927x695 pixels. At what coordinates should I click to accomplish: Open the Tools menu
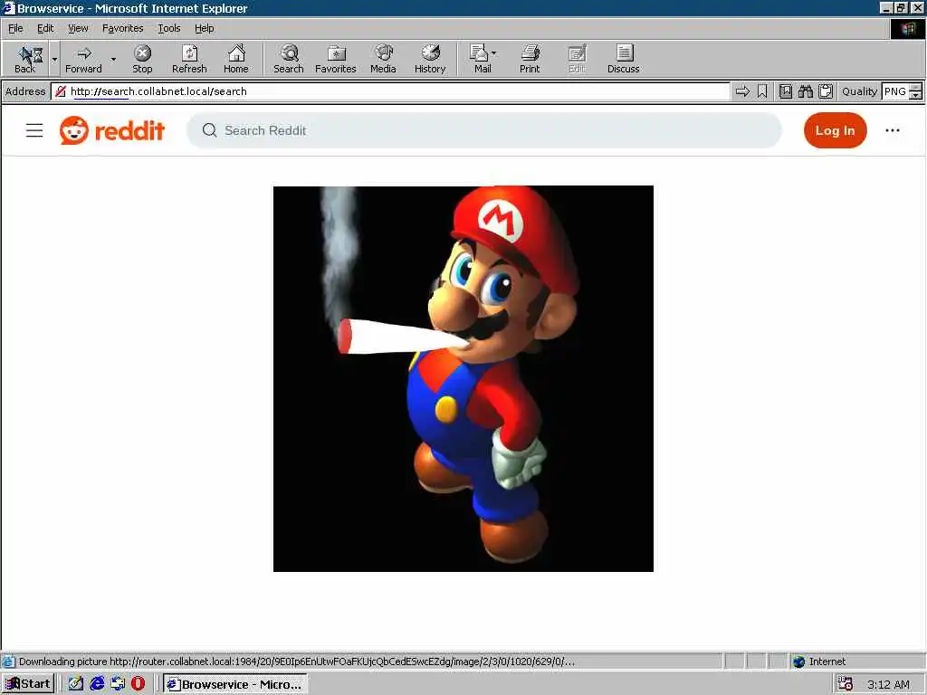(168, 28)
